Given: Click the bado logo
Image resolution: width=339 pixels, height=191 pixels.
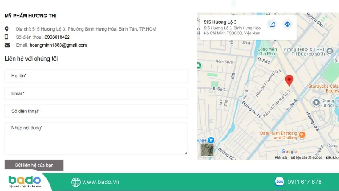Looking at the screenshot, I should coord(25,182).
